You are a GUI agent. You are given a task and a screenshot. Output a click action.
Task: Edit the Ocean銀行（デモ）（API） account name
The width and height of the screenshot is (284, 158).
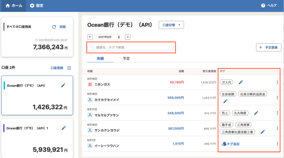click(x=63, y=85)
